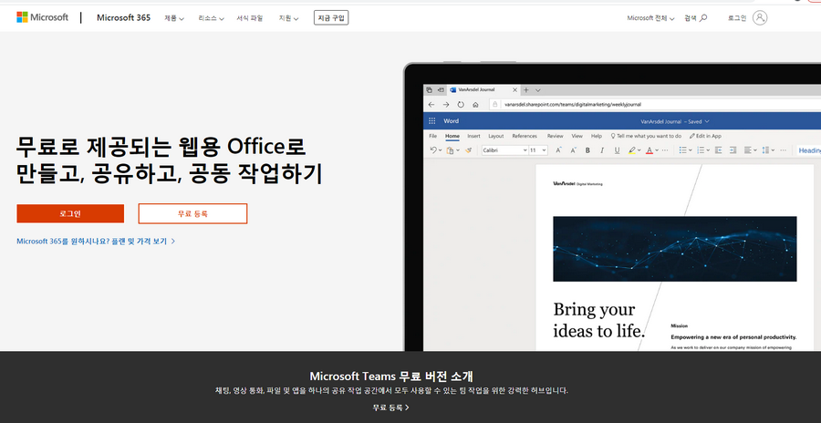The image size is (821, 423).
Task: Expand the 지원 dropdown menu
Action: click(288, 18)
